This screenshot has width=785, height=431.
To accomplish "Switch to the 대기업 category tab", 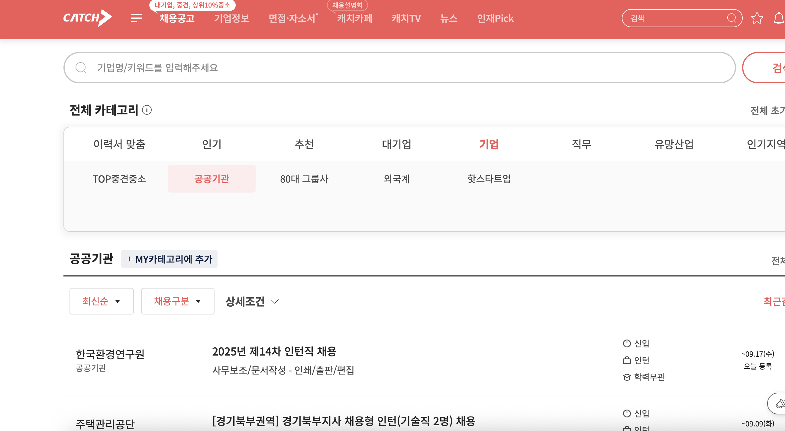I will 396,144.
